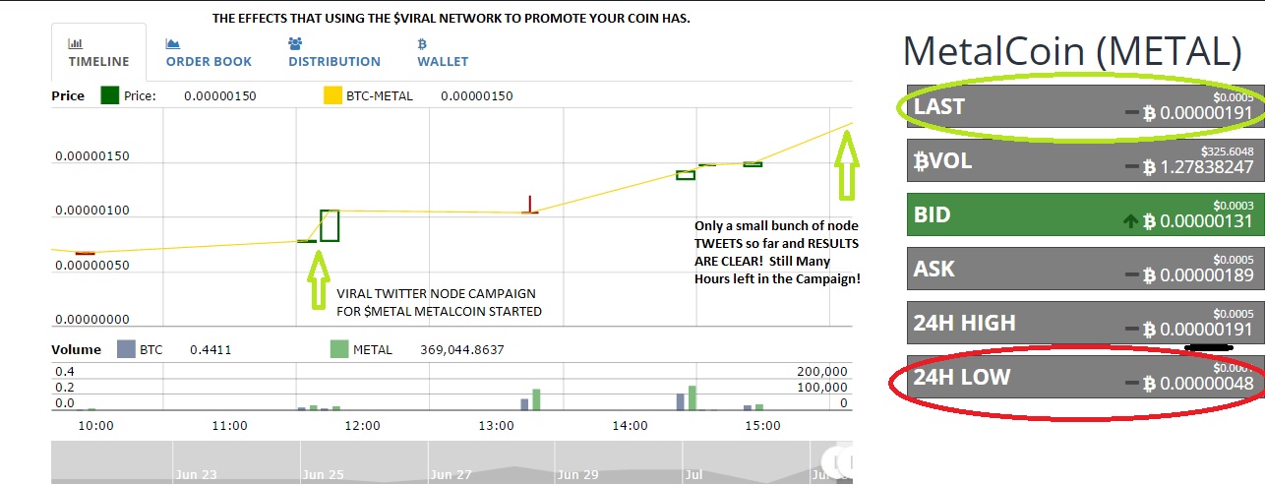Toggle the green METAL volume legend swatch
Screen dimensions: 1265x485
339,349
